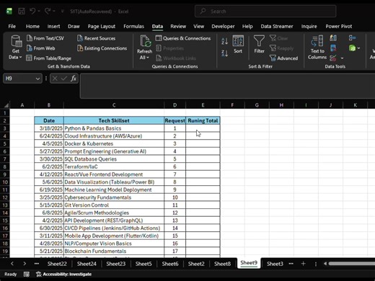375x281 pixels.
Task: Click the Manage Data Model icon
Action: tap(353, 48)
